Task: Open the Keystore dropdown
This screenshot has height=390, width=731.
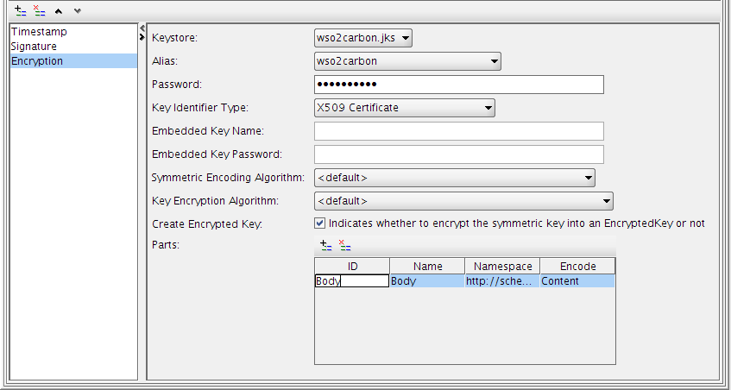Action: tap(363, 38)
